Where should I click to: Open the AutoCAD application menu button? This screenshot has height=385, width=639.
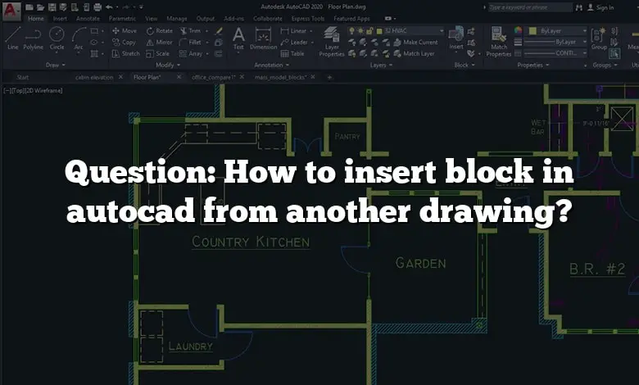(10, 10)
